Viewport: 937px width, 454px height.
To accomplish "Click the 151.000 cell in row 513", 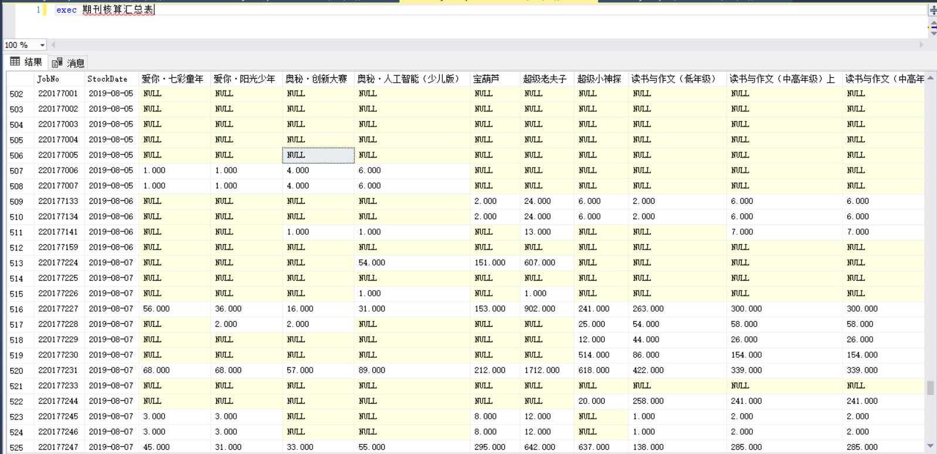I will 495,262.
